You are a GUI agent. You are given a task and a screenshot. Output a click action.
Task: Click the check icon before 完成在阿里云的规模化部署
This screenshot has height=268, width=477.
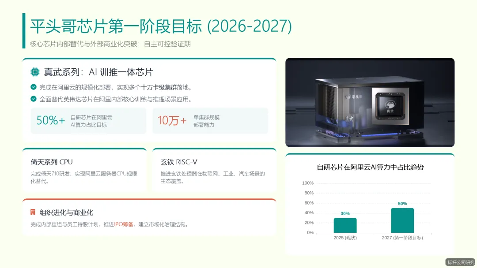click(x=34, y=87)
